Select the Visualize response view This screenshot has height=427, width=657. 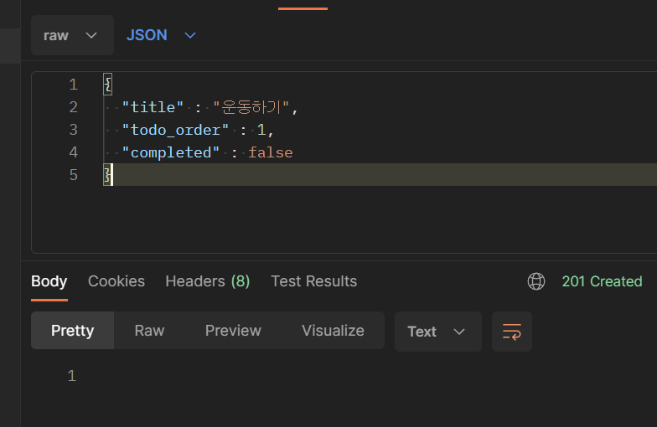333,330
